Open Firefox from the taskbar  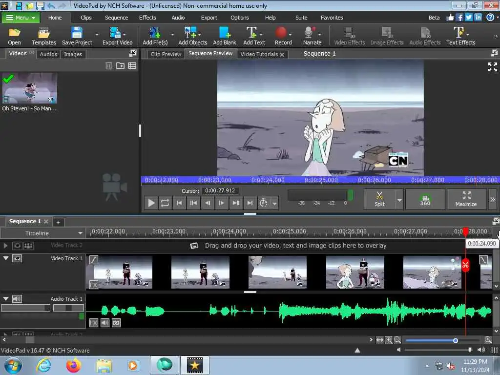[x=73, y=365]
